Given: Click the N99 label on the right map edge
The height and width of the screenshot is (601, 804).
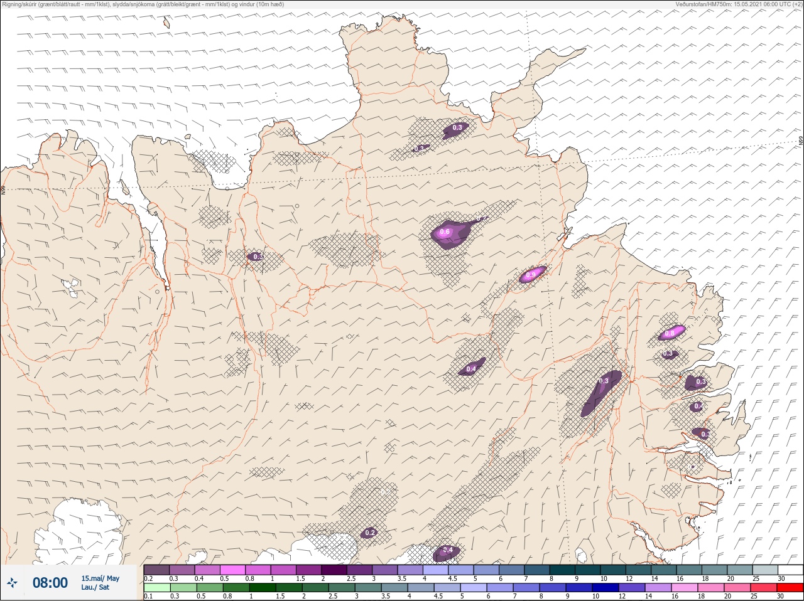Looking at the screenshot, I should pos(801,142).
